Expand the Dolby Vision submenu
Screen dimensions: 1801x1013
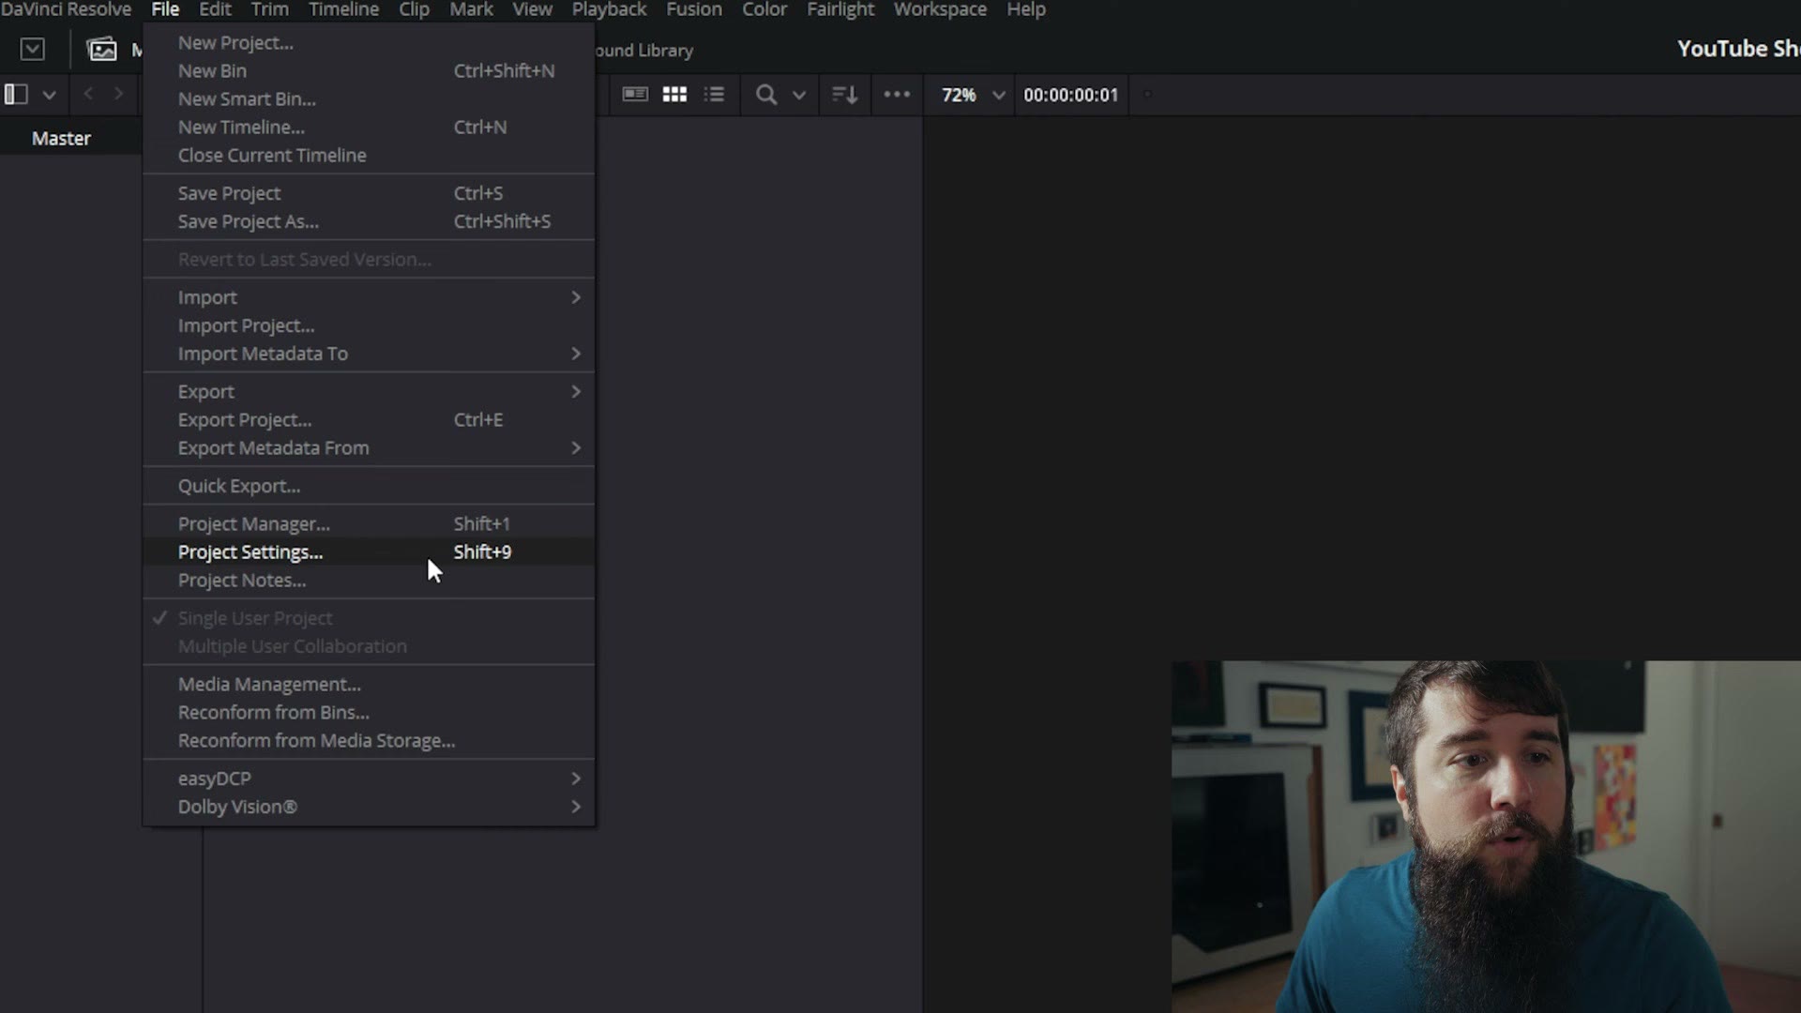(369, 807)
